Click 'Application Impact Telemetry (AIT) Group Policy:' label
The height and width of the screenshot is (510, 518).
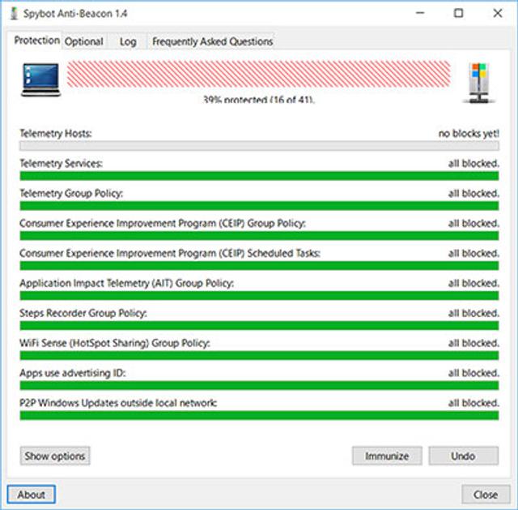click(x=126, y=283)
